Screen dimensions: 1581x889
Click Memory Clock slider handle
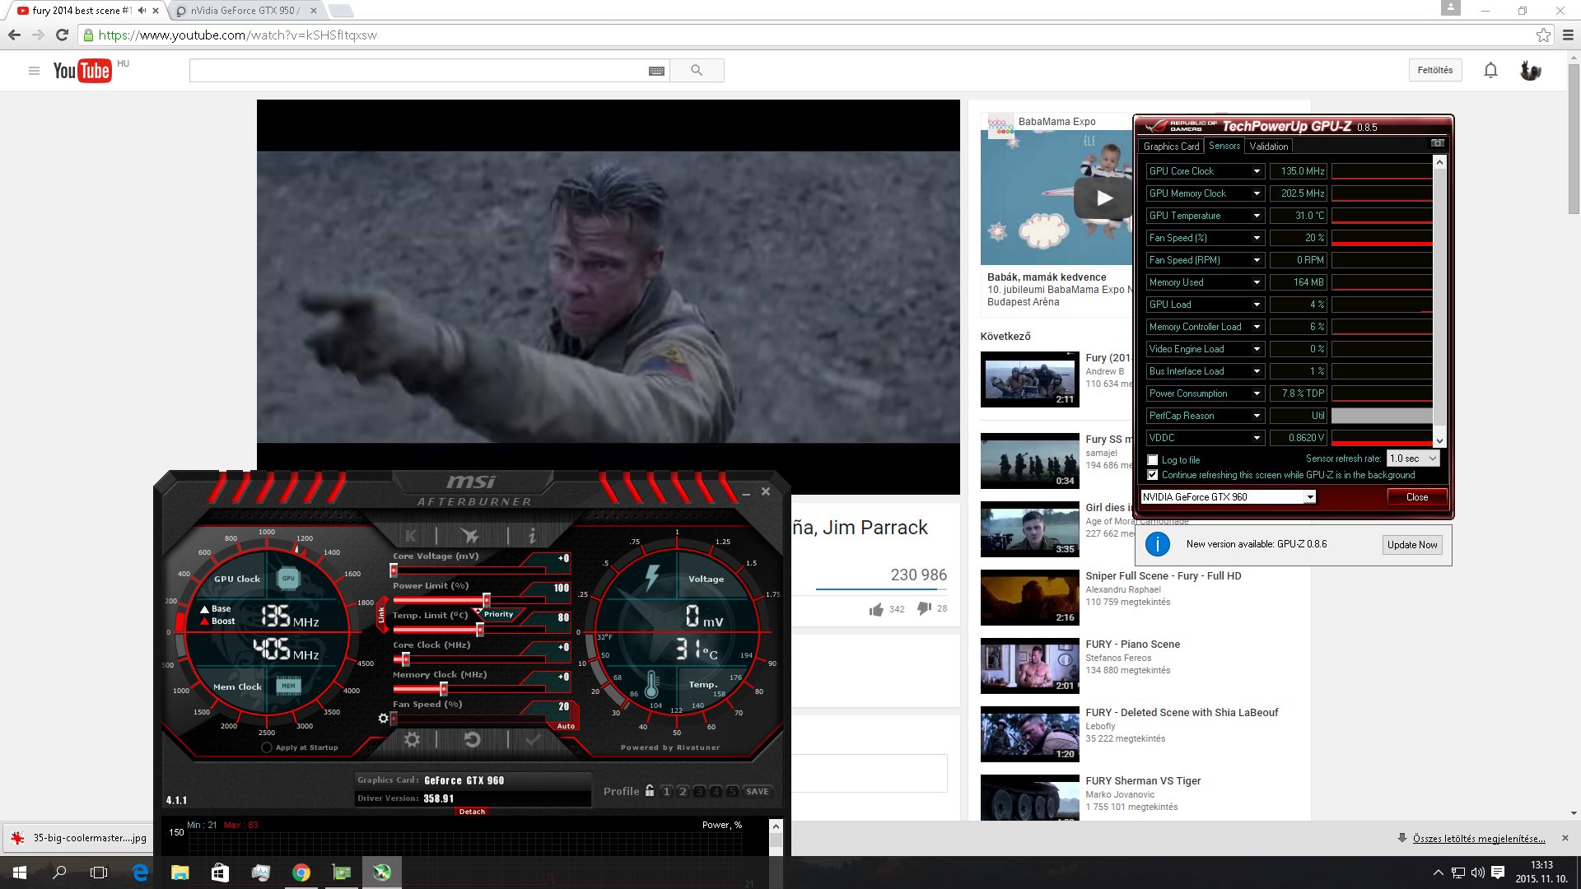[x=444, y=689]
